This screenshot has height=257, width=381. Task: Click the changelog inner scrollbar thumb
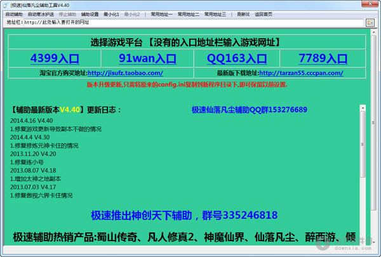(363, 144)
